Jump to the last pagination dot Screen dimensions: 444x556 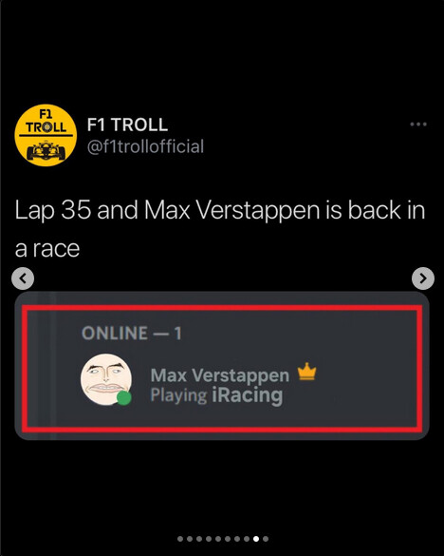point(266,539)
